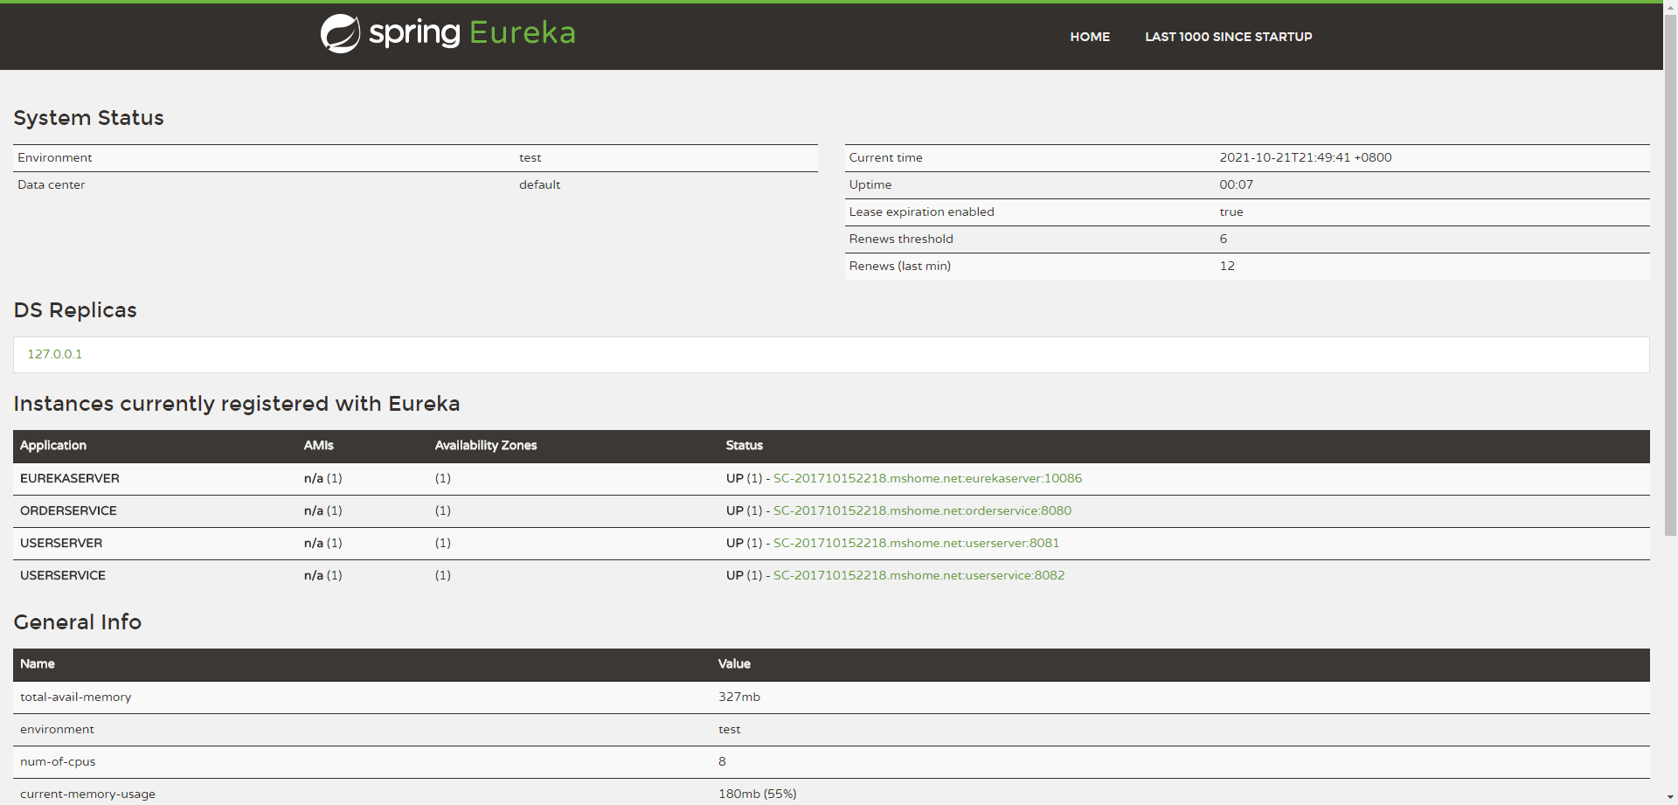The image size is (1678, 805).
Task: Click the Instances currently registered heading
Action: pyautogui.click(x=237, y=404)
